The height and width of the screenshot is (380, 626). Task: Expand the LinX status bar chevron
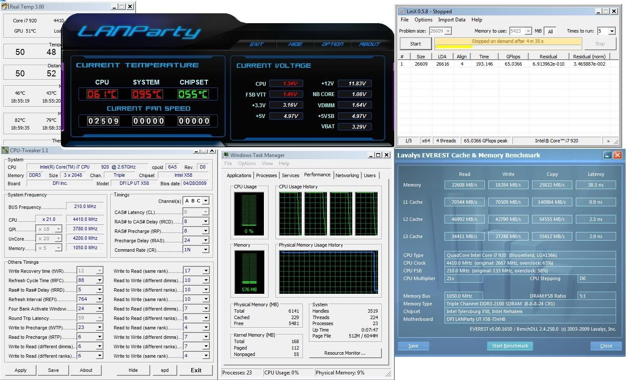[x=608, y=141]
